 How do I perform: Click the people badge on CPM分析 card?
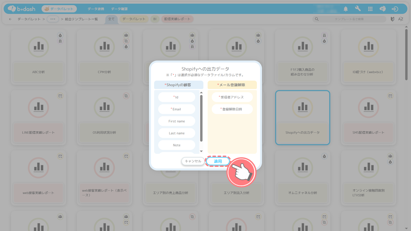(x=126, y=35)
